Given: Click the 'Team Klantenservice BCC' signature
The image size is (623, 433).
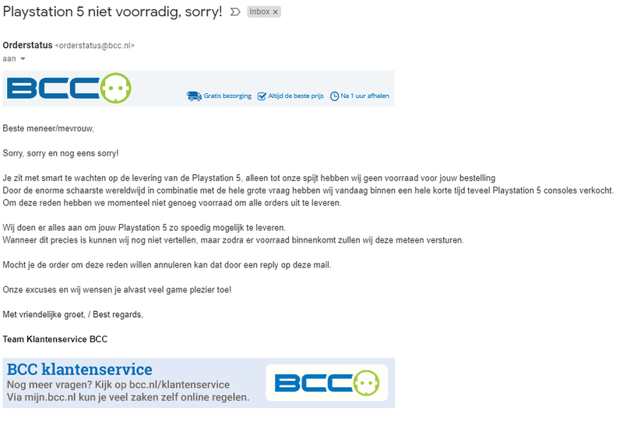Looking at the screenshot, I should pyautogui.click(x=55, y=339).
